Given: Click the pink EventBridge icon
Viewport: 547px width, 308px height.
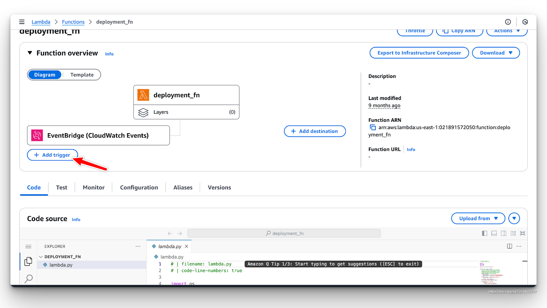Looking at the screenshot, I should point(37,135).
